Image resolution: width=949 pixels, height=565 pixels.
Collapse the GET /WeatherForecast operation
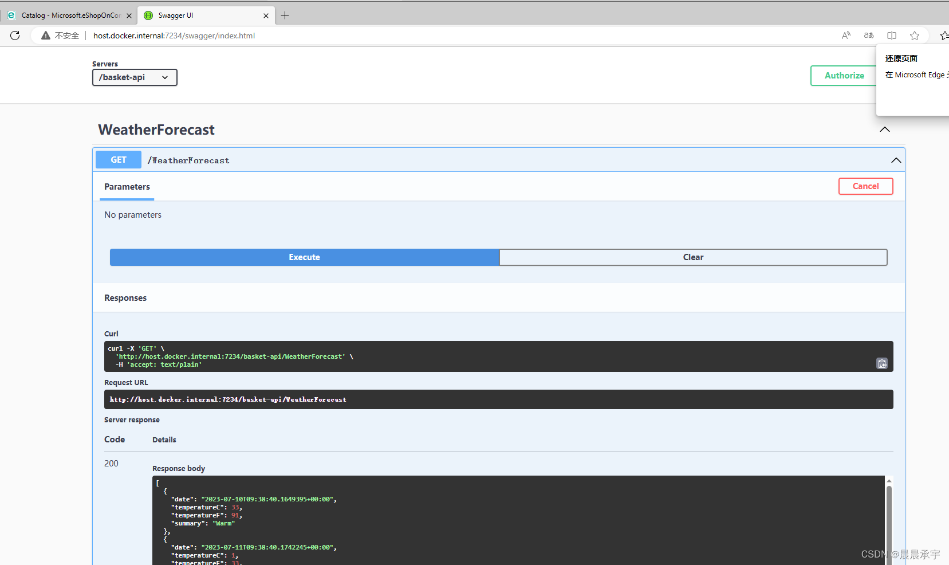(x=896, y=160)
